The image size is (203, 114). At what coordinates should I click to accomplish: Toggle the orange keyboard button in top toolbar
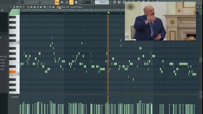(57, 2)
